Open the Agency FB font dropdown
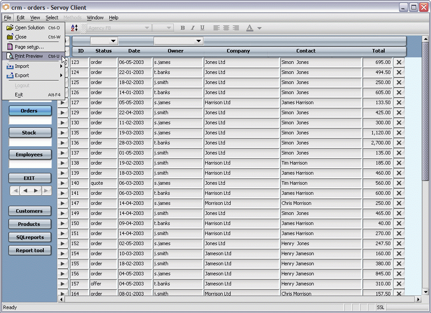431x313 pixels. 146,28
